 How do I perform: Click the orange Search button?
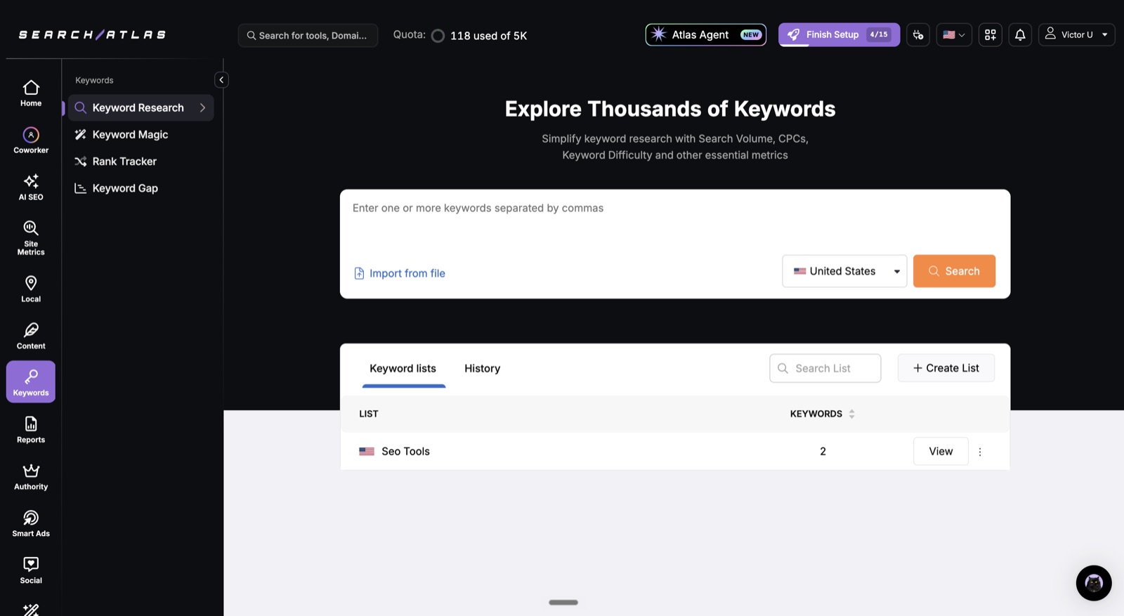click(954, 271)
